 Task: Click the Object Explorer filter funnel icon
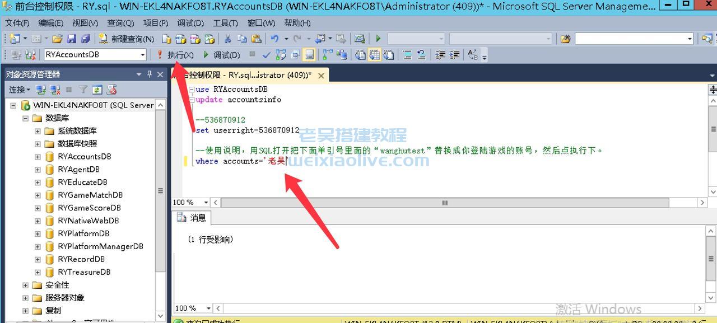click(x=83, y=90)
